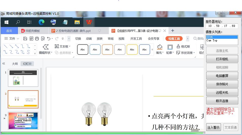Image resolution: width=242 pixels, height=135 pixels.
Task: Select the elbow connector shape
Action: coord(23,46)
